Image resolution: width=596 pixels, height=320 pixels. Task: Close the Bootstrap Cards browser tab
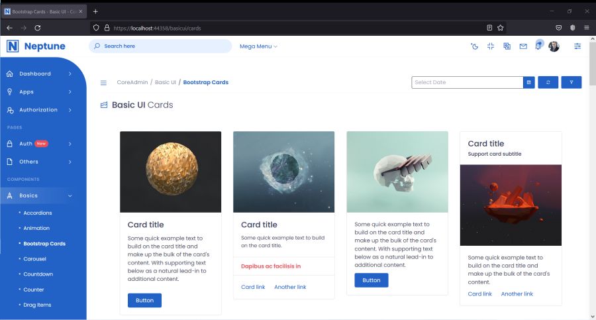coord(81,11)
